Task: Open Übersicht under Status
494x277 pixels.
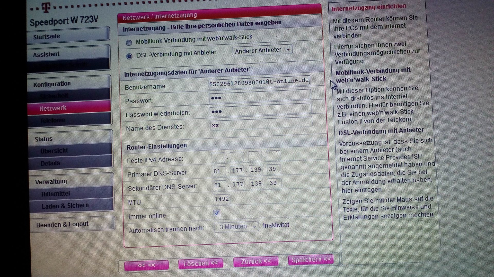Action: 70,150
